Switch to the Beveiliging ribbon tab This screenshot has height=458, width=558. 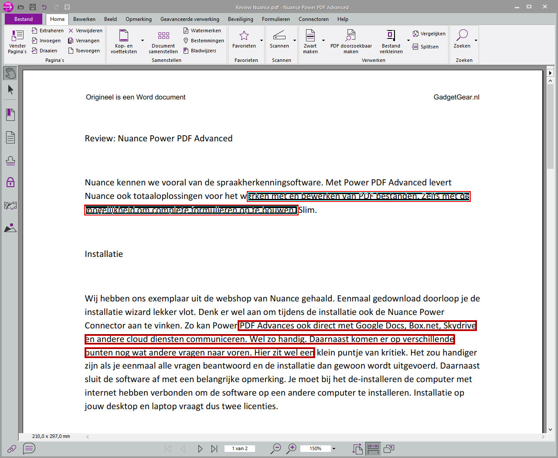click(240, 19)
